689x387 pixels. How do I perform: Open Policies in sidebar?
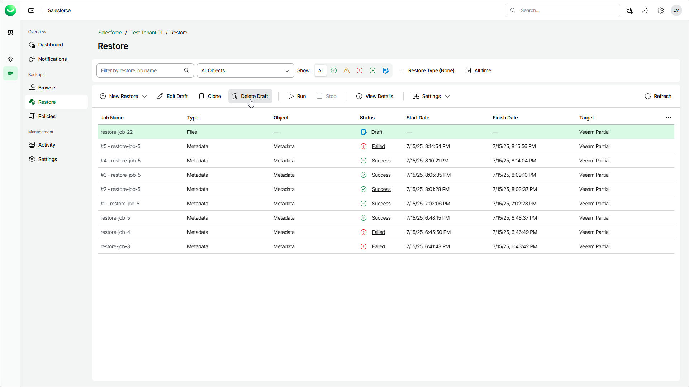[47, 116]
